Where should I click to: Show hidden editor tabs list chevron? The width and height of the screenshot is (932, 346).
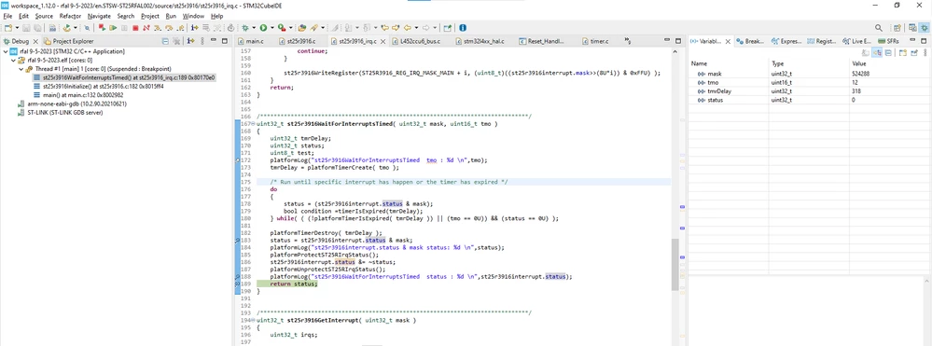click(x=627, y=41)
